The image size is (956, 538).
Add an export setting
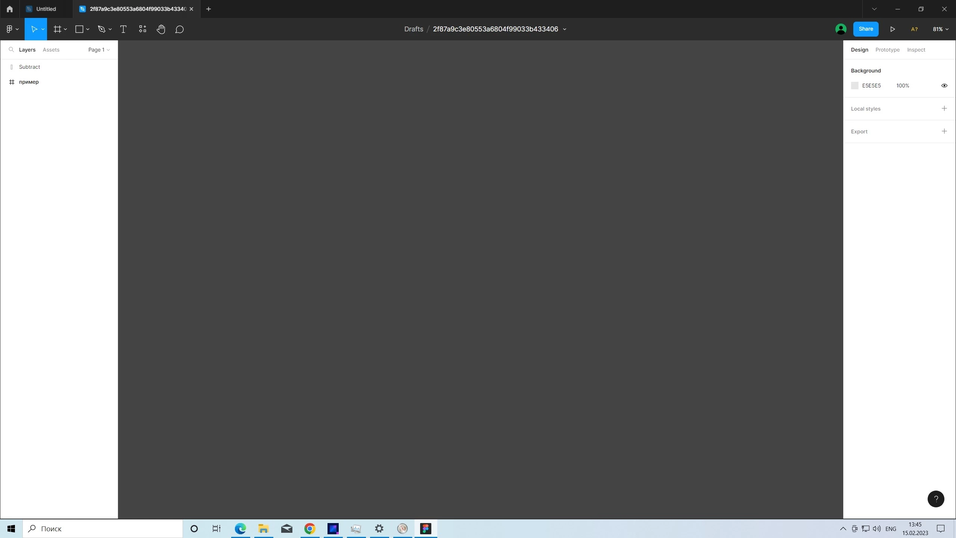tap(944, 131)
